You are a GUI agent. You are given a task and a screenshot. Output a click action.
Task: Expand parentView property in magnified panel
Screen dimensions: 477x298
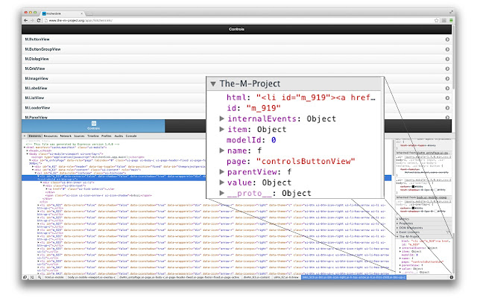222,172
